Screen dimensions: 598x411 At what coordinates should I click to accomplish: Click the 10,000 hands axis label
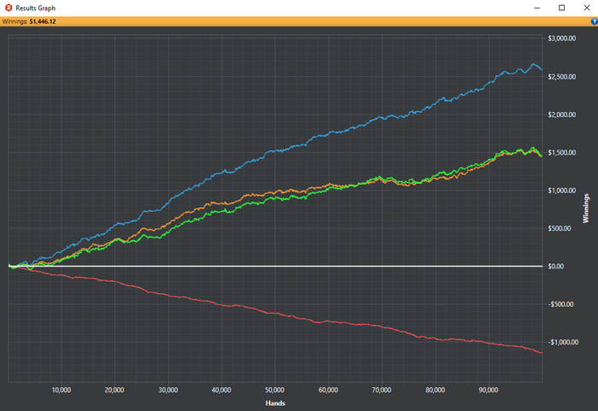pos(62,390)
